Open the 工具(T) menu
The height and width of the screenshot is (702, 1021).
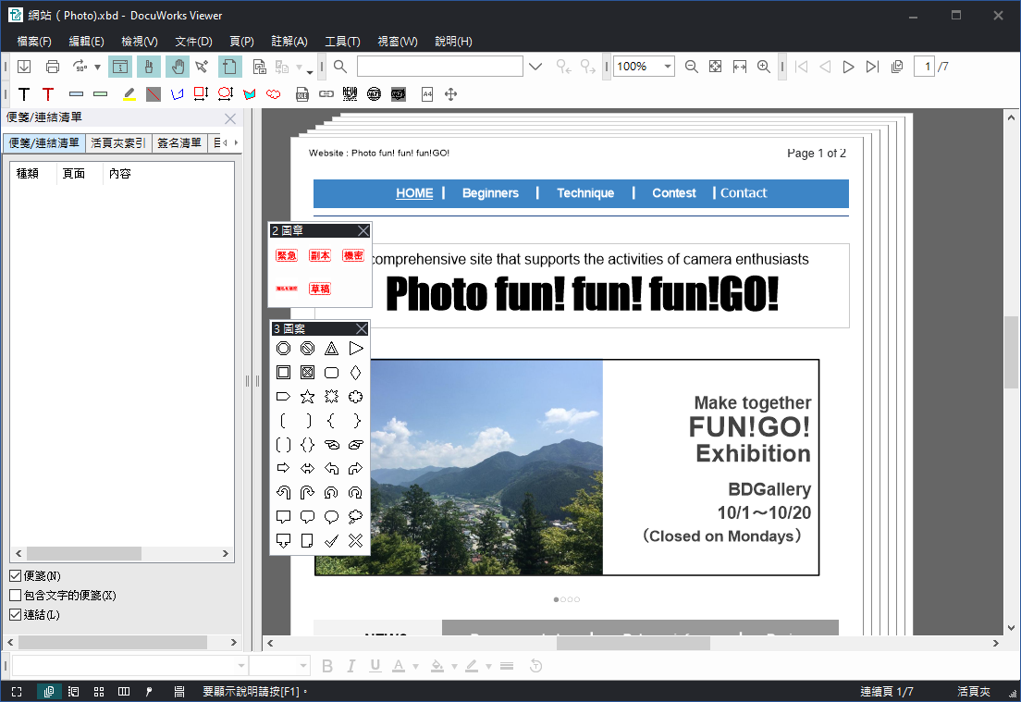tap(342, 41)
